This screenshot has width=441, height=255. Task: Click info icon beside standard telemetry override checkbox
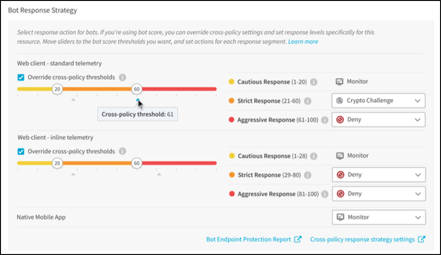[x=122, y=77]
